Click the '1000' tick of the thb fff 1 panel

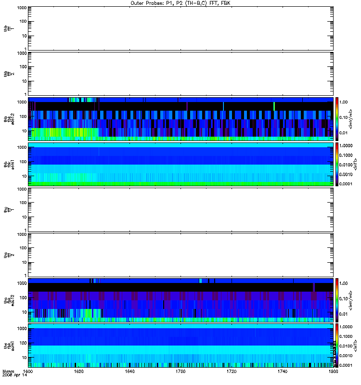[x=22, y=8]
